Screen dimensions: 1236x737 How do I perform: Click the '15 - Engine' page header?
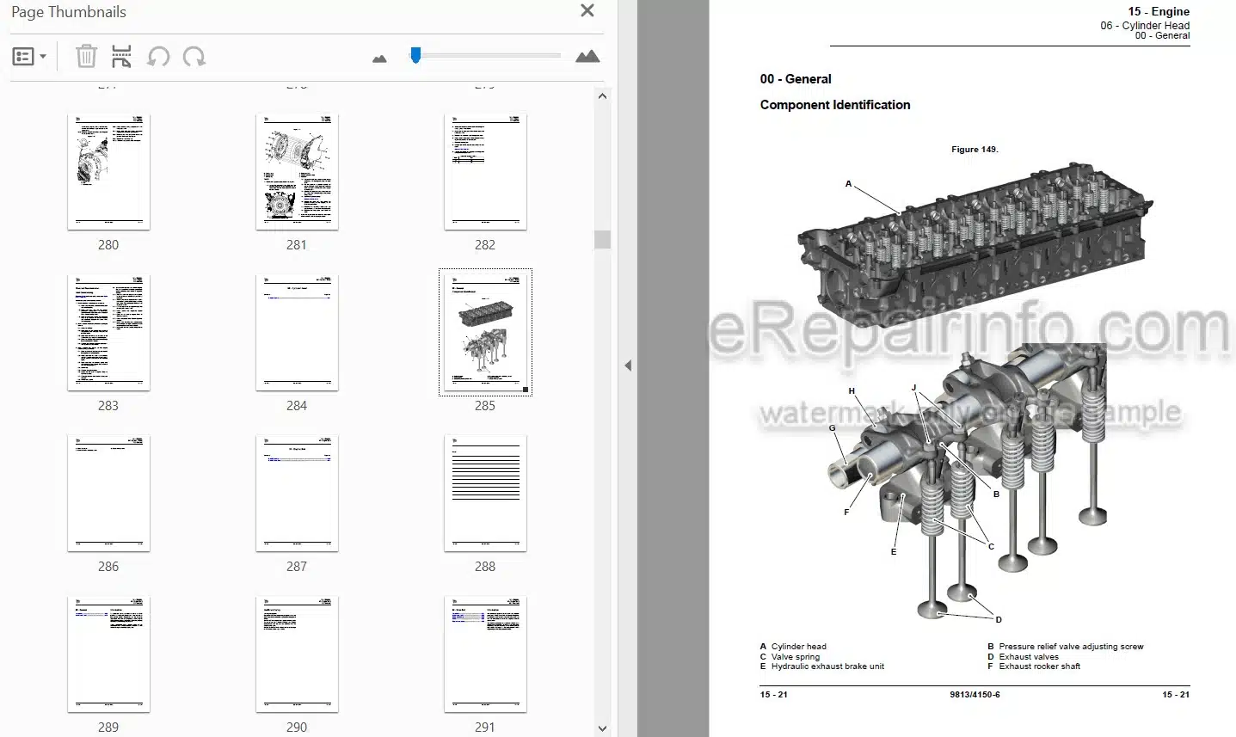tap(1159, 11)
